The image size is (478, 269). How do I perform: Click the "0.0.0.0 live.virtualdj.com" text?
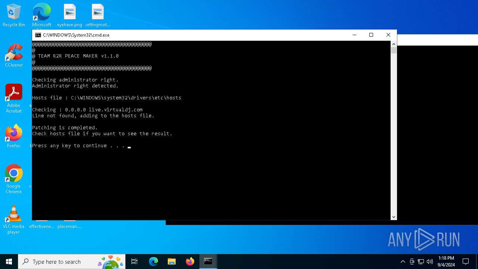point(104,110)
